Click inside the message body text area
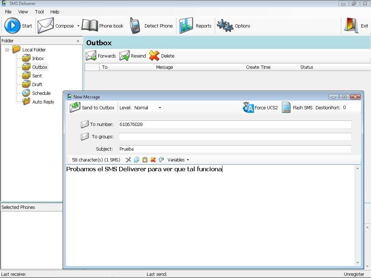This screenshot has height=278, width=371. point(210,215)
